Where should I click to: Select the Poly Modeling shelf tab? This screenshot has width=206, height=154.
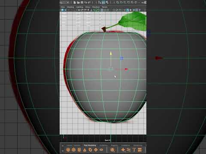pyautogui.click(x=90, y=145)
